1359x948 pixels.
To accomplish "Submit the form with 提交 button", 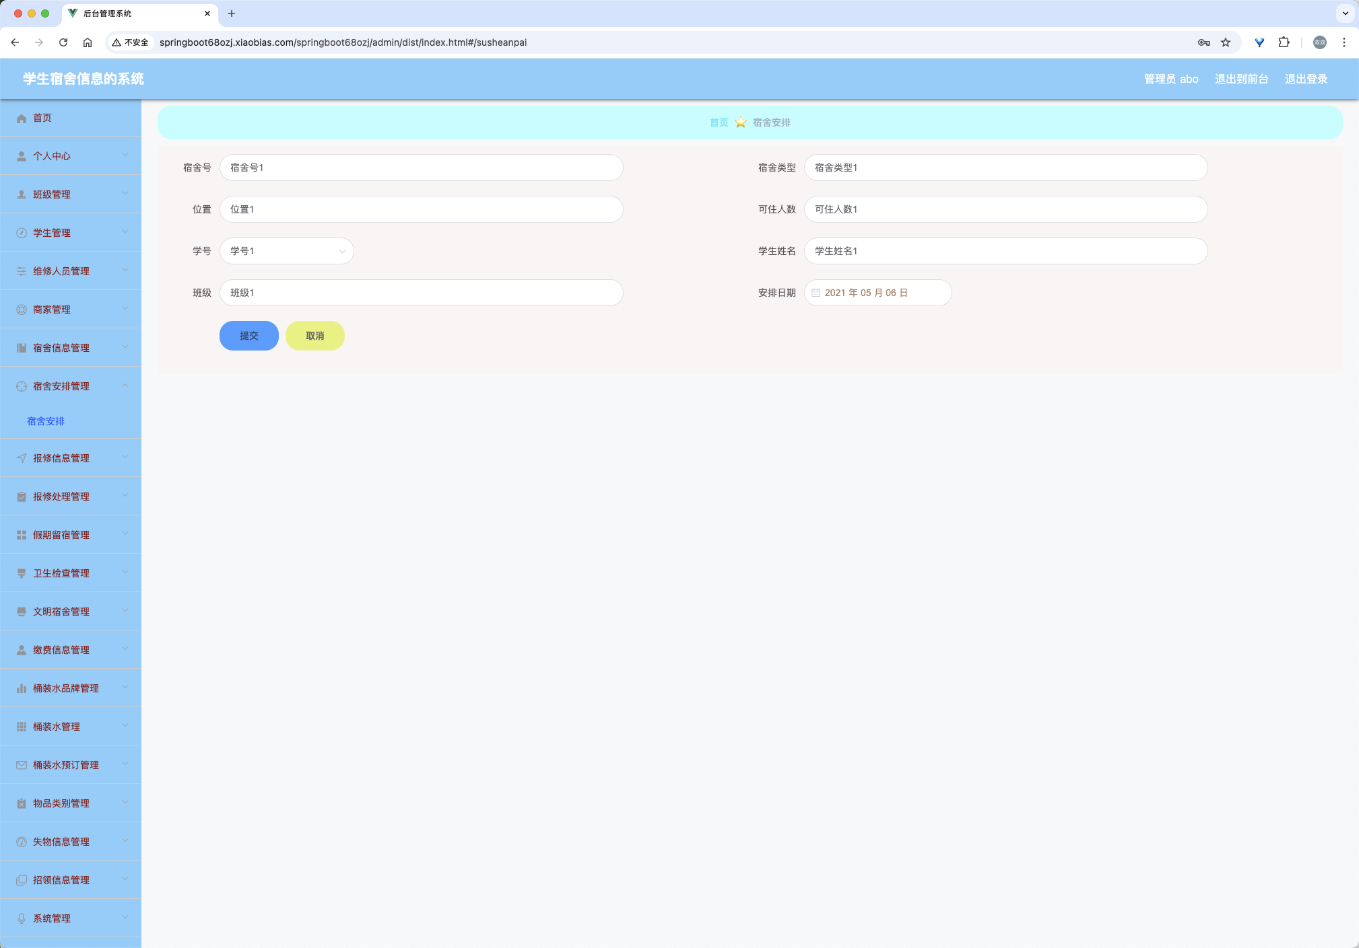I will point(249,336).
